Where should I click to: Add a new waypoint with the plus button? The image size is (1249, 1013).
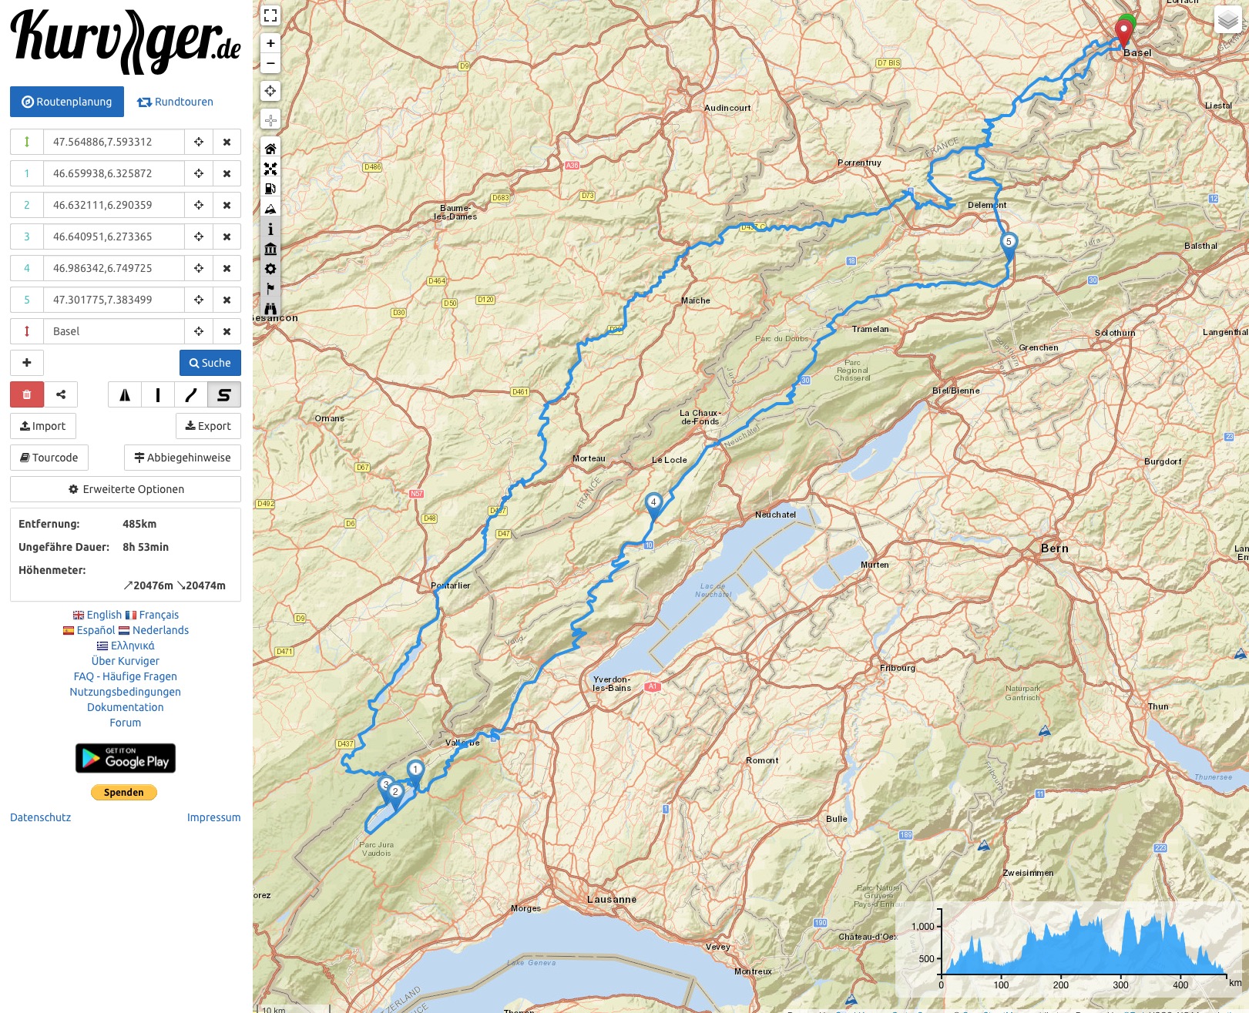27,363
